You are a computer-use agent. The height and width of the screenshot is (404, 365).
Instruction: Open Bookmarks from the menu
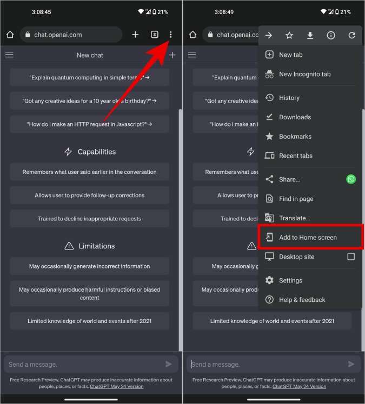[310, 136]
